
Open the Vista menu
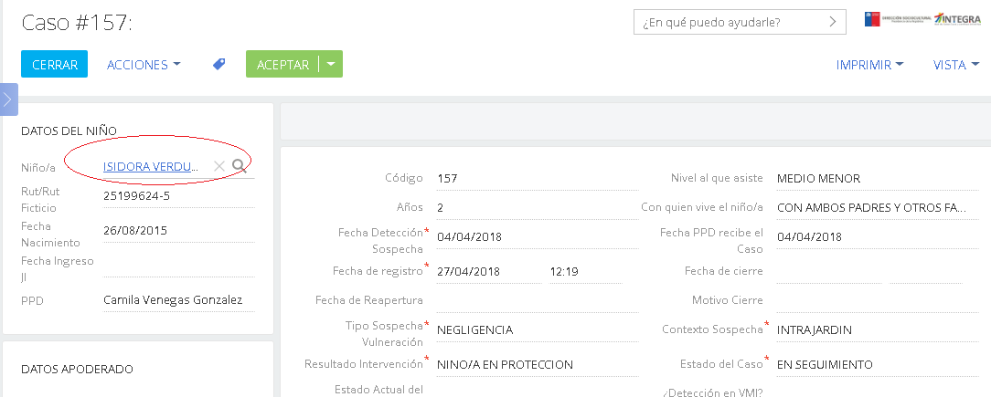[x=955, y=65]
